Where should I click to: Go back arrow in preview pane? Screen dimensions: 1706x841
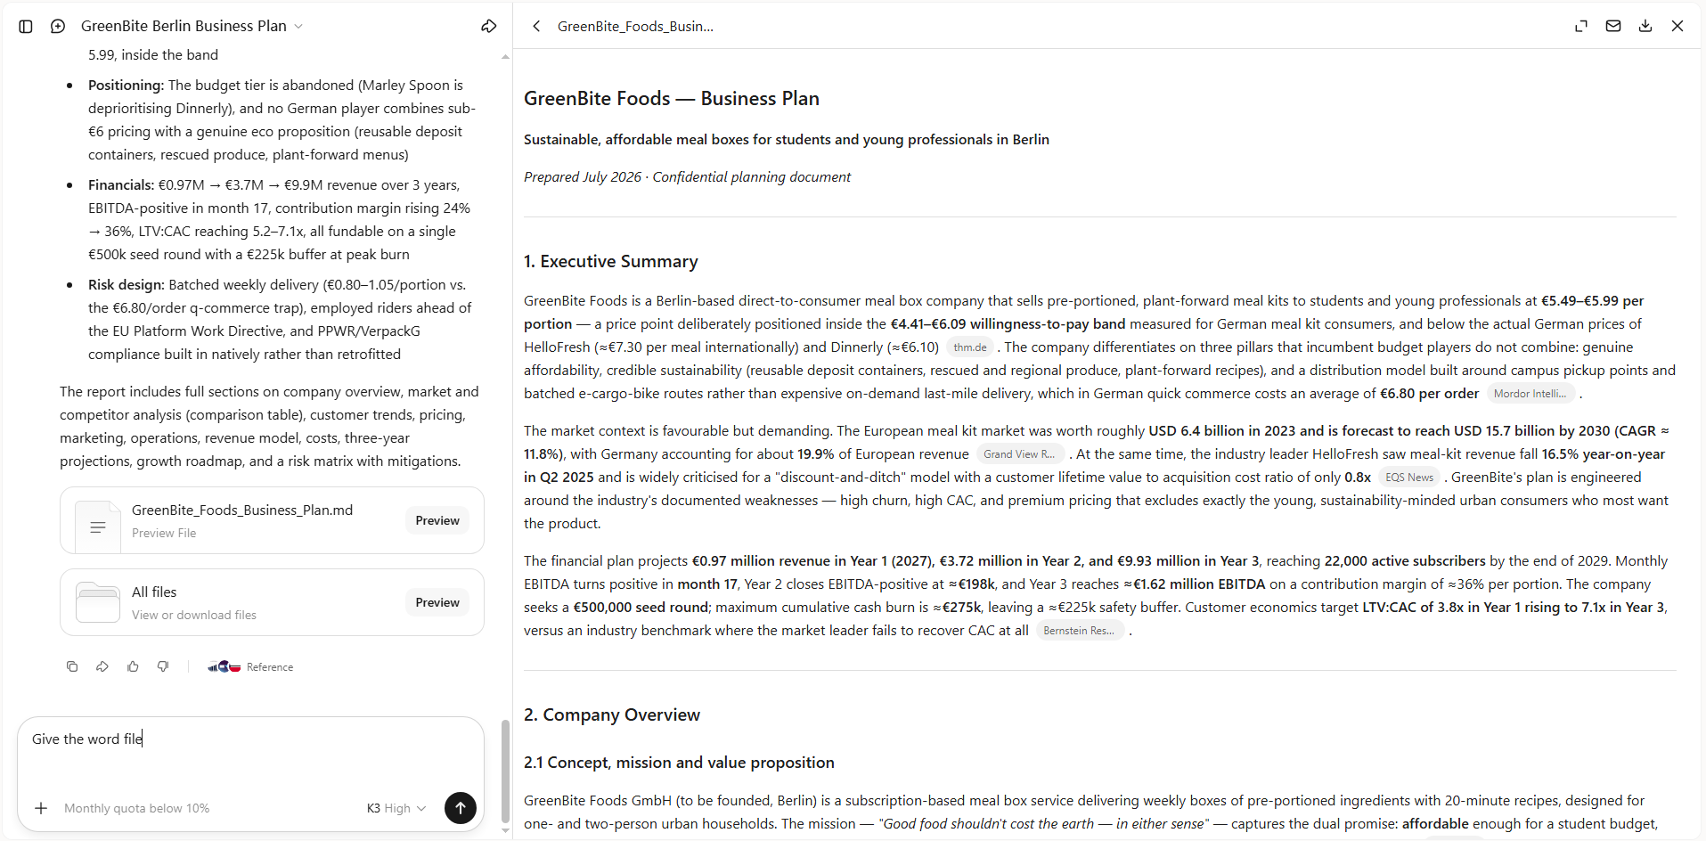pos(536,27)
